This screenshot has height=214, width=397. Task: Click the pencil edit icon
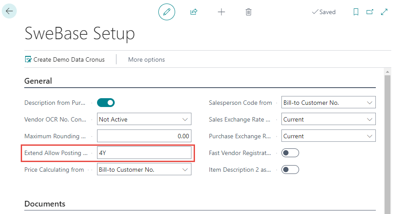pyautogui.click(x=167, y=12)
